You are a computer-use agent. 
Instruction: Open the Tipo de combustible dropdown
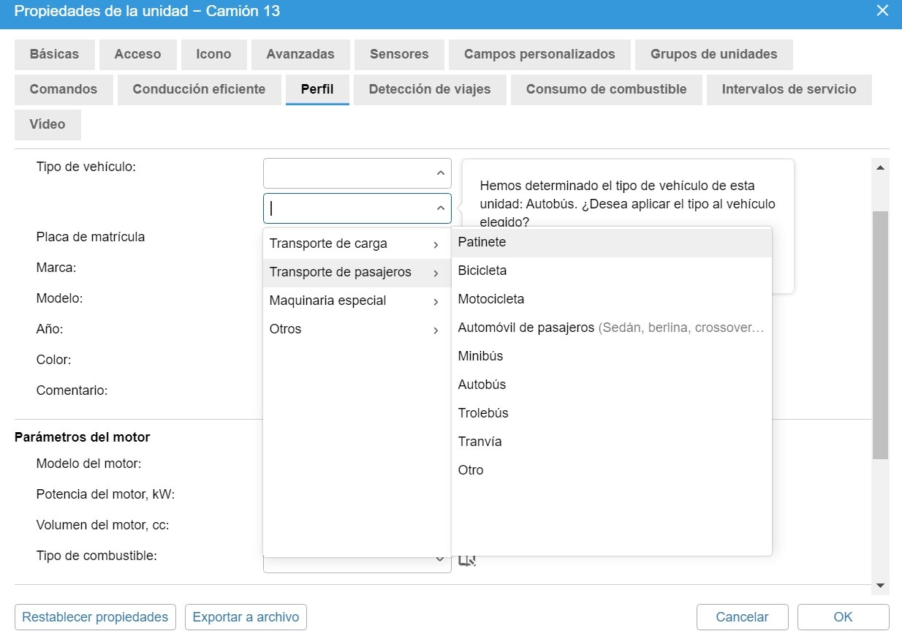click(357, 560)
